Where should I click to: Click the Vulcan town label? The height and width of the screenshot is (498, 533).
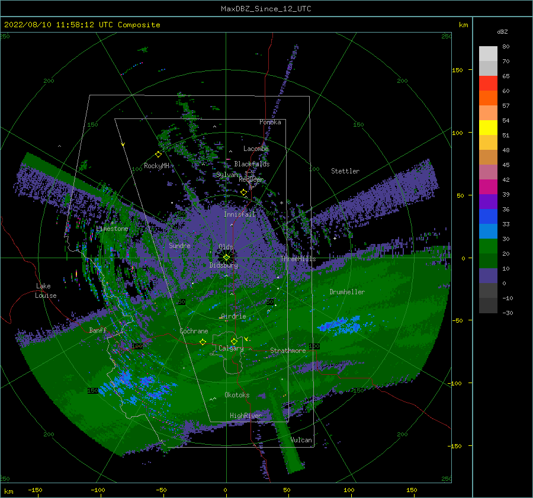point(301,440)
